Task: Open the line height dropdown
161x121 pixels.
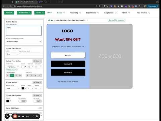Action: [x=38, y=67]
